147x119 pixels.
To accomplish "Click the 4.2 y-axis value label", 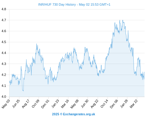I will (x=4, y=75).
